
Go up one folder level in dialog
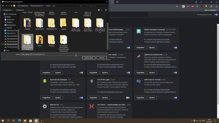click(11, 6)
